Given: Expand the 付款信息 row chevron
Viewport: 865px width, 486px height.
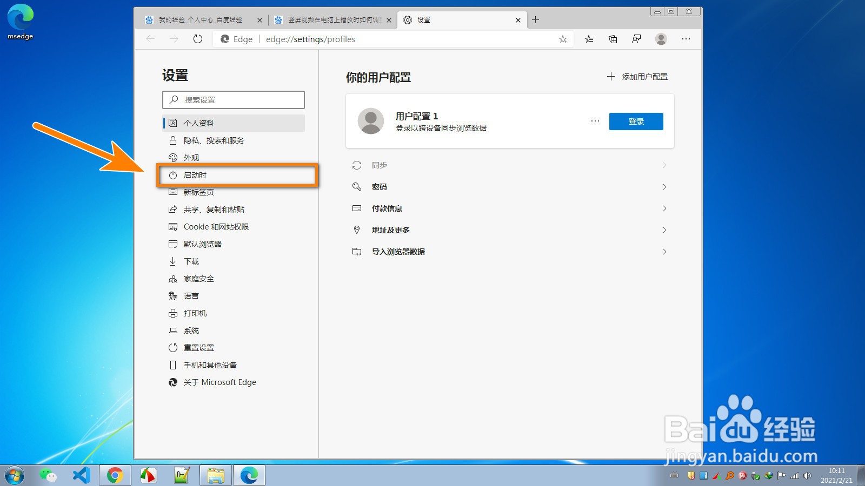Looking at the screenshot, I should (x=664, y=208).
